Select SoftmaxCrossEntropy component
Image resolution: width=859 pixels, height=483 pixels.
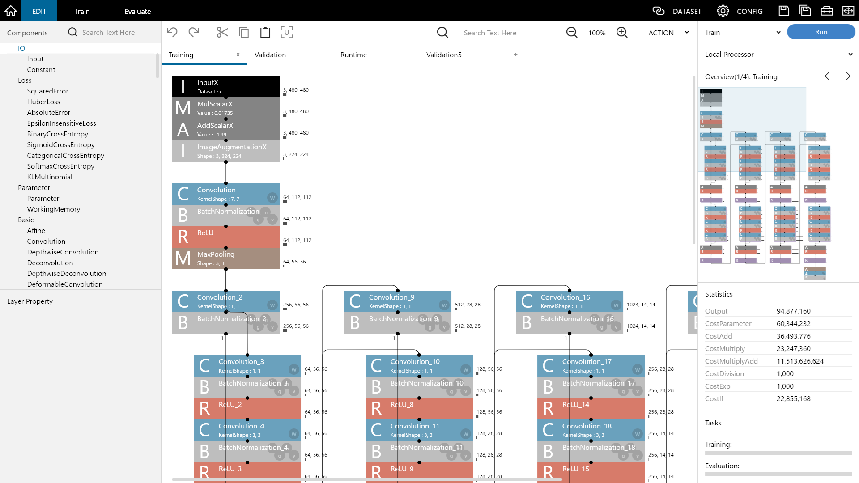[61, 166]
